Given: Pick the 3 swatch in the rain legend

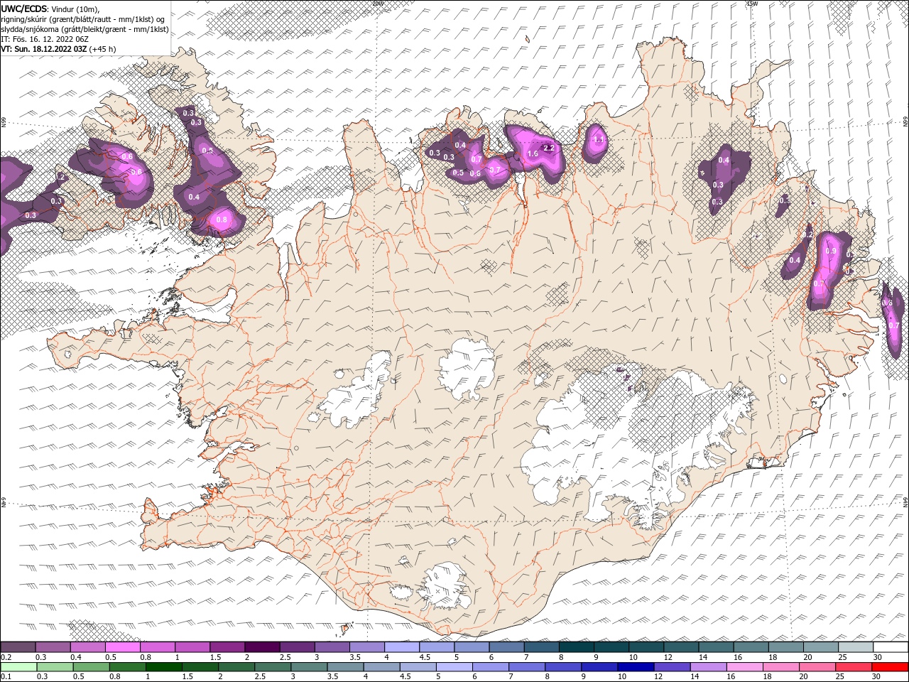Looking at the screenshot, I should pos(309,667).
